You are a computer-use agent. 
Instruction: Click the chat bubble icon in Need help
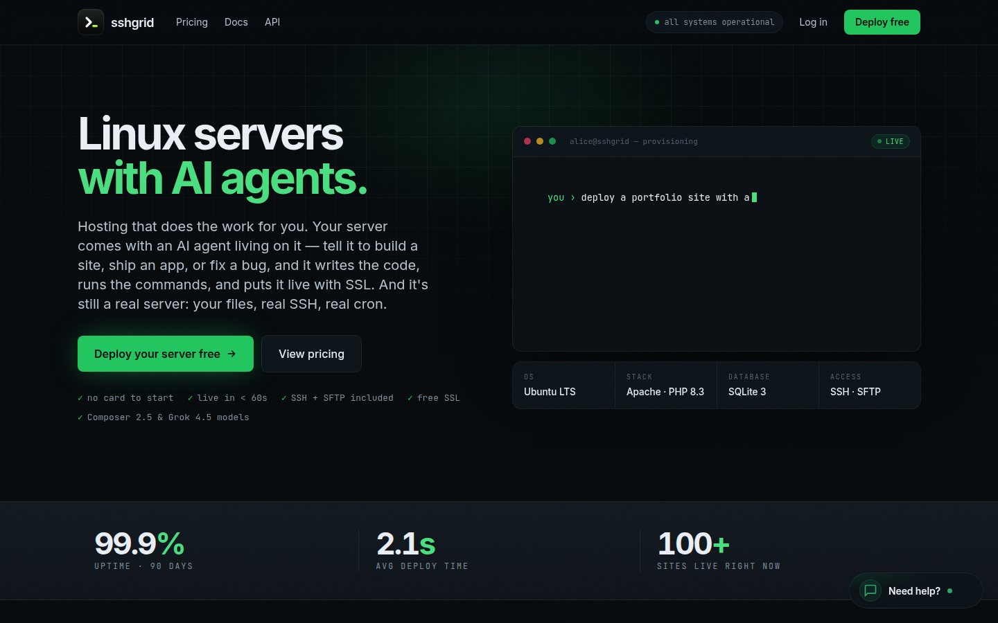tap(870, 590)
